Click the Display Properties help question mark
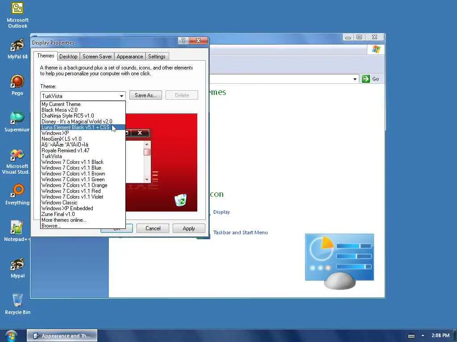The height and width of the screenshot is (342, 457). pyautogui.click(x=183, y=41)
